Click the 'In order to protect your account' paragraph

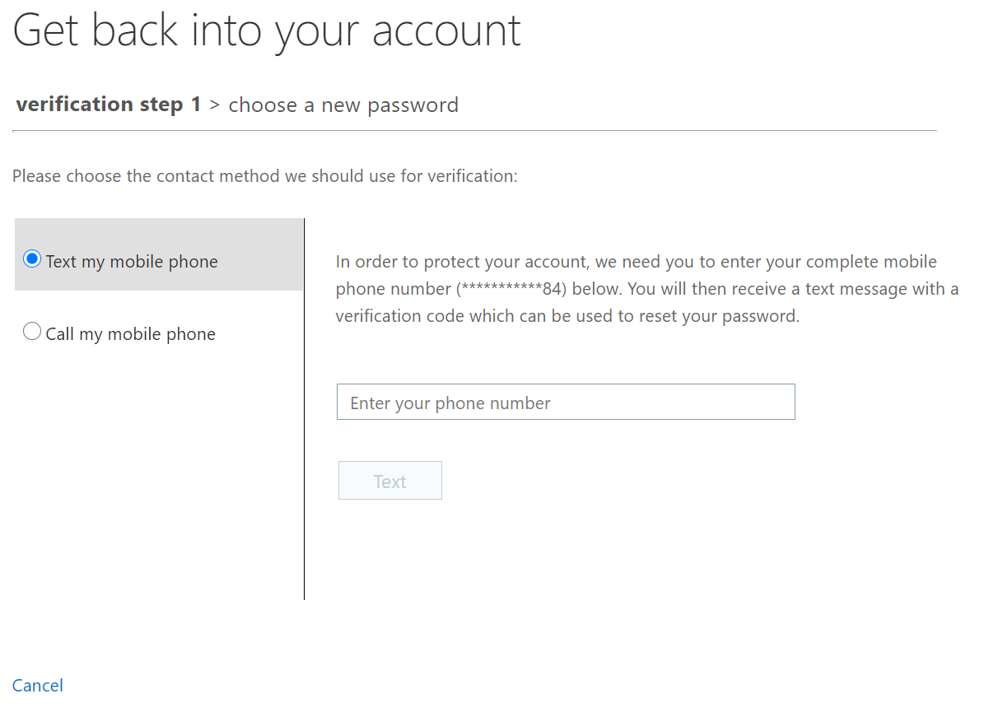647,289
